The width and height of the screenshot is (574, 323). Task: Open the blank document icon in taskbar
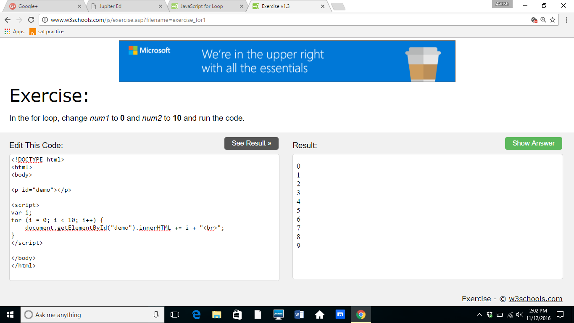(x=258, y=315)
